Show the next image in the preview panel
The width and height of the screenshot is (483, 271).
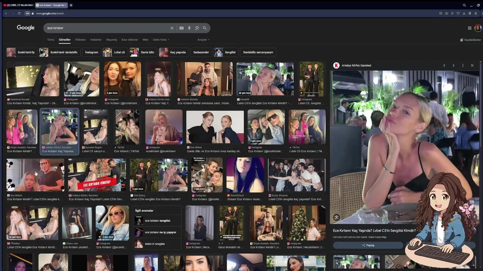click(x=453, y=65)
